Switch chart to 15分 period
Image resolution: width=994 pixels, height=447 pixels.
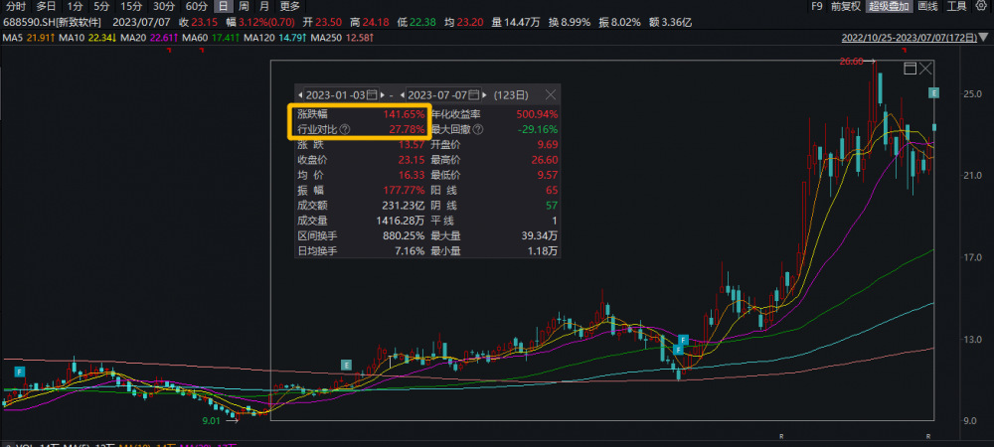(131, 6)
